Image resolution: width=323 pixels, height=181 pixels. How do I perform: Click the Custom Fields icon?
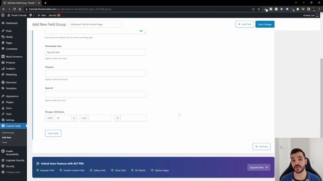pyautogui.click(x=3, y=126)
